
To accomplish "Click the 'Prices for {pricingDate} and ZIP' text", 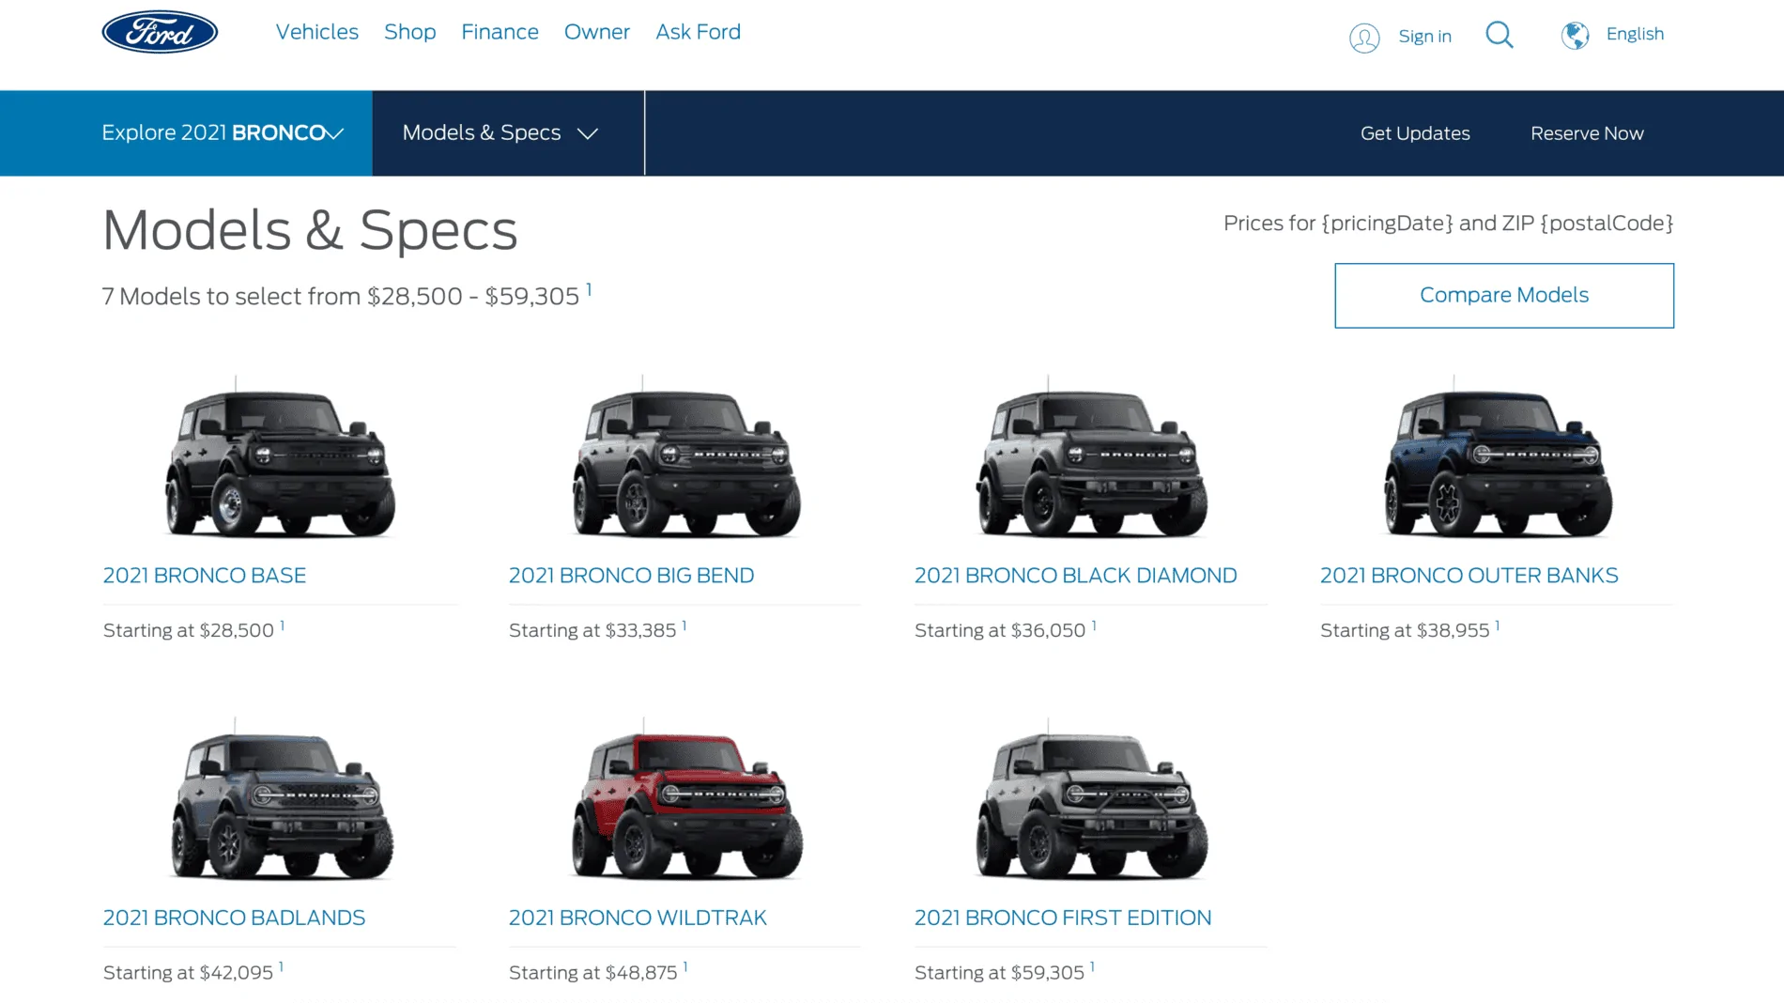I will [1378, 224].
